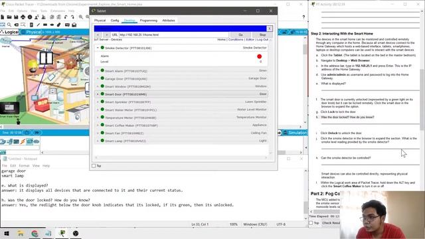Click the red Alarm status indicator
The image size is (425, 239).
coord(260,56)
